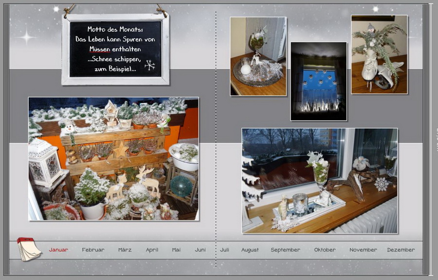Image resolution: width=438 pixels, height=280 pixels.
Task: Click the ice skates decoration photo
Action: tap(379, 54)
